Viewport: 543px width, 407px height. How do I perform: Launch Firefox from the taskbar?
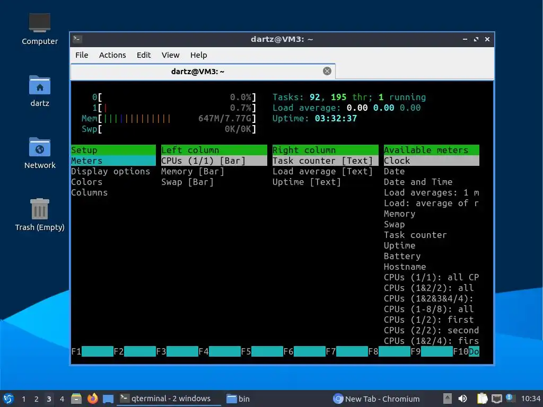(x=92, y=399)
